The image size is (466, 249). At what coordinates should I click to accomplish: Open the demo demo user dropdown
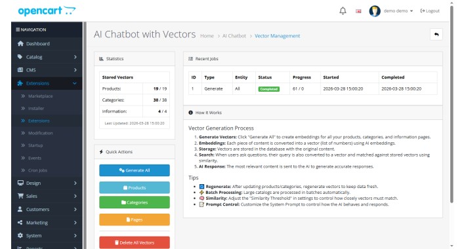(398, 10)
